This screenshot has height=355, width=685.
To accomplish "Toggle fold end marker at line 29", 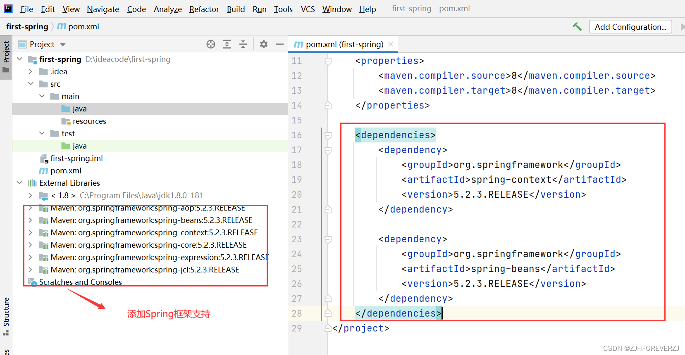I will click(x=328, y=329).
